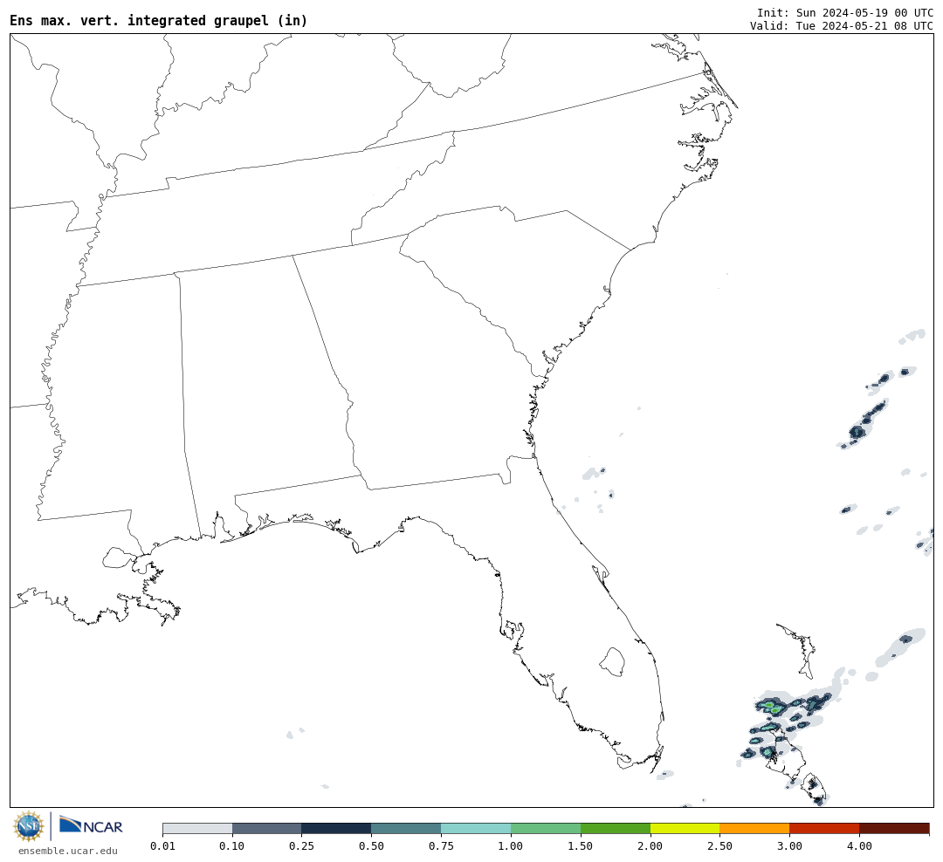The width and height of the screenshot is (943, 862).
Task: Click the 0.01 colorbar tick label
Action: [162, 845]
